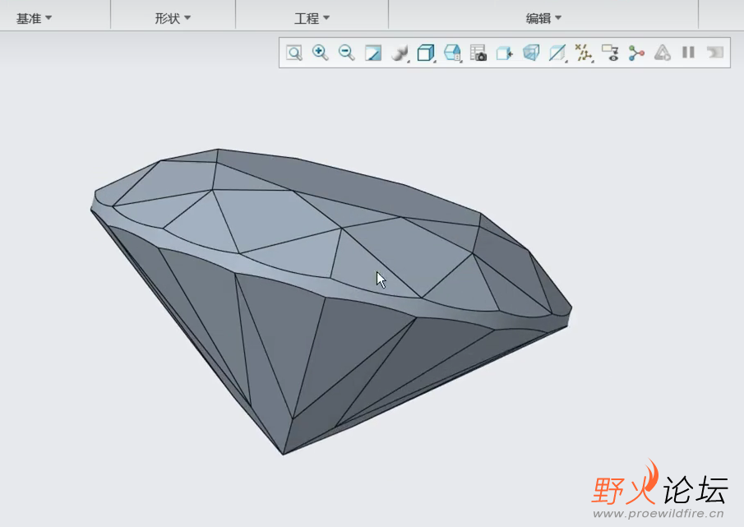Viewport: 744px width, 527px height.
Task: Click the Refit view icon
Action: (294, 53)
